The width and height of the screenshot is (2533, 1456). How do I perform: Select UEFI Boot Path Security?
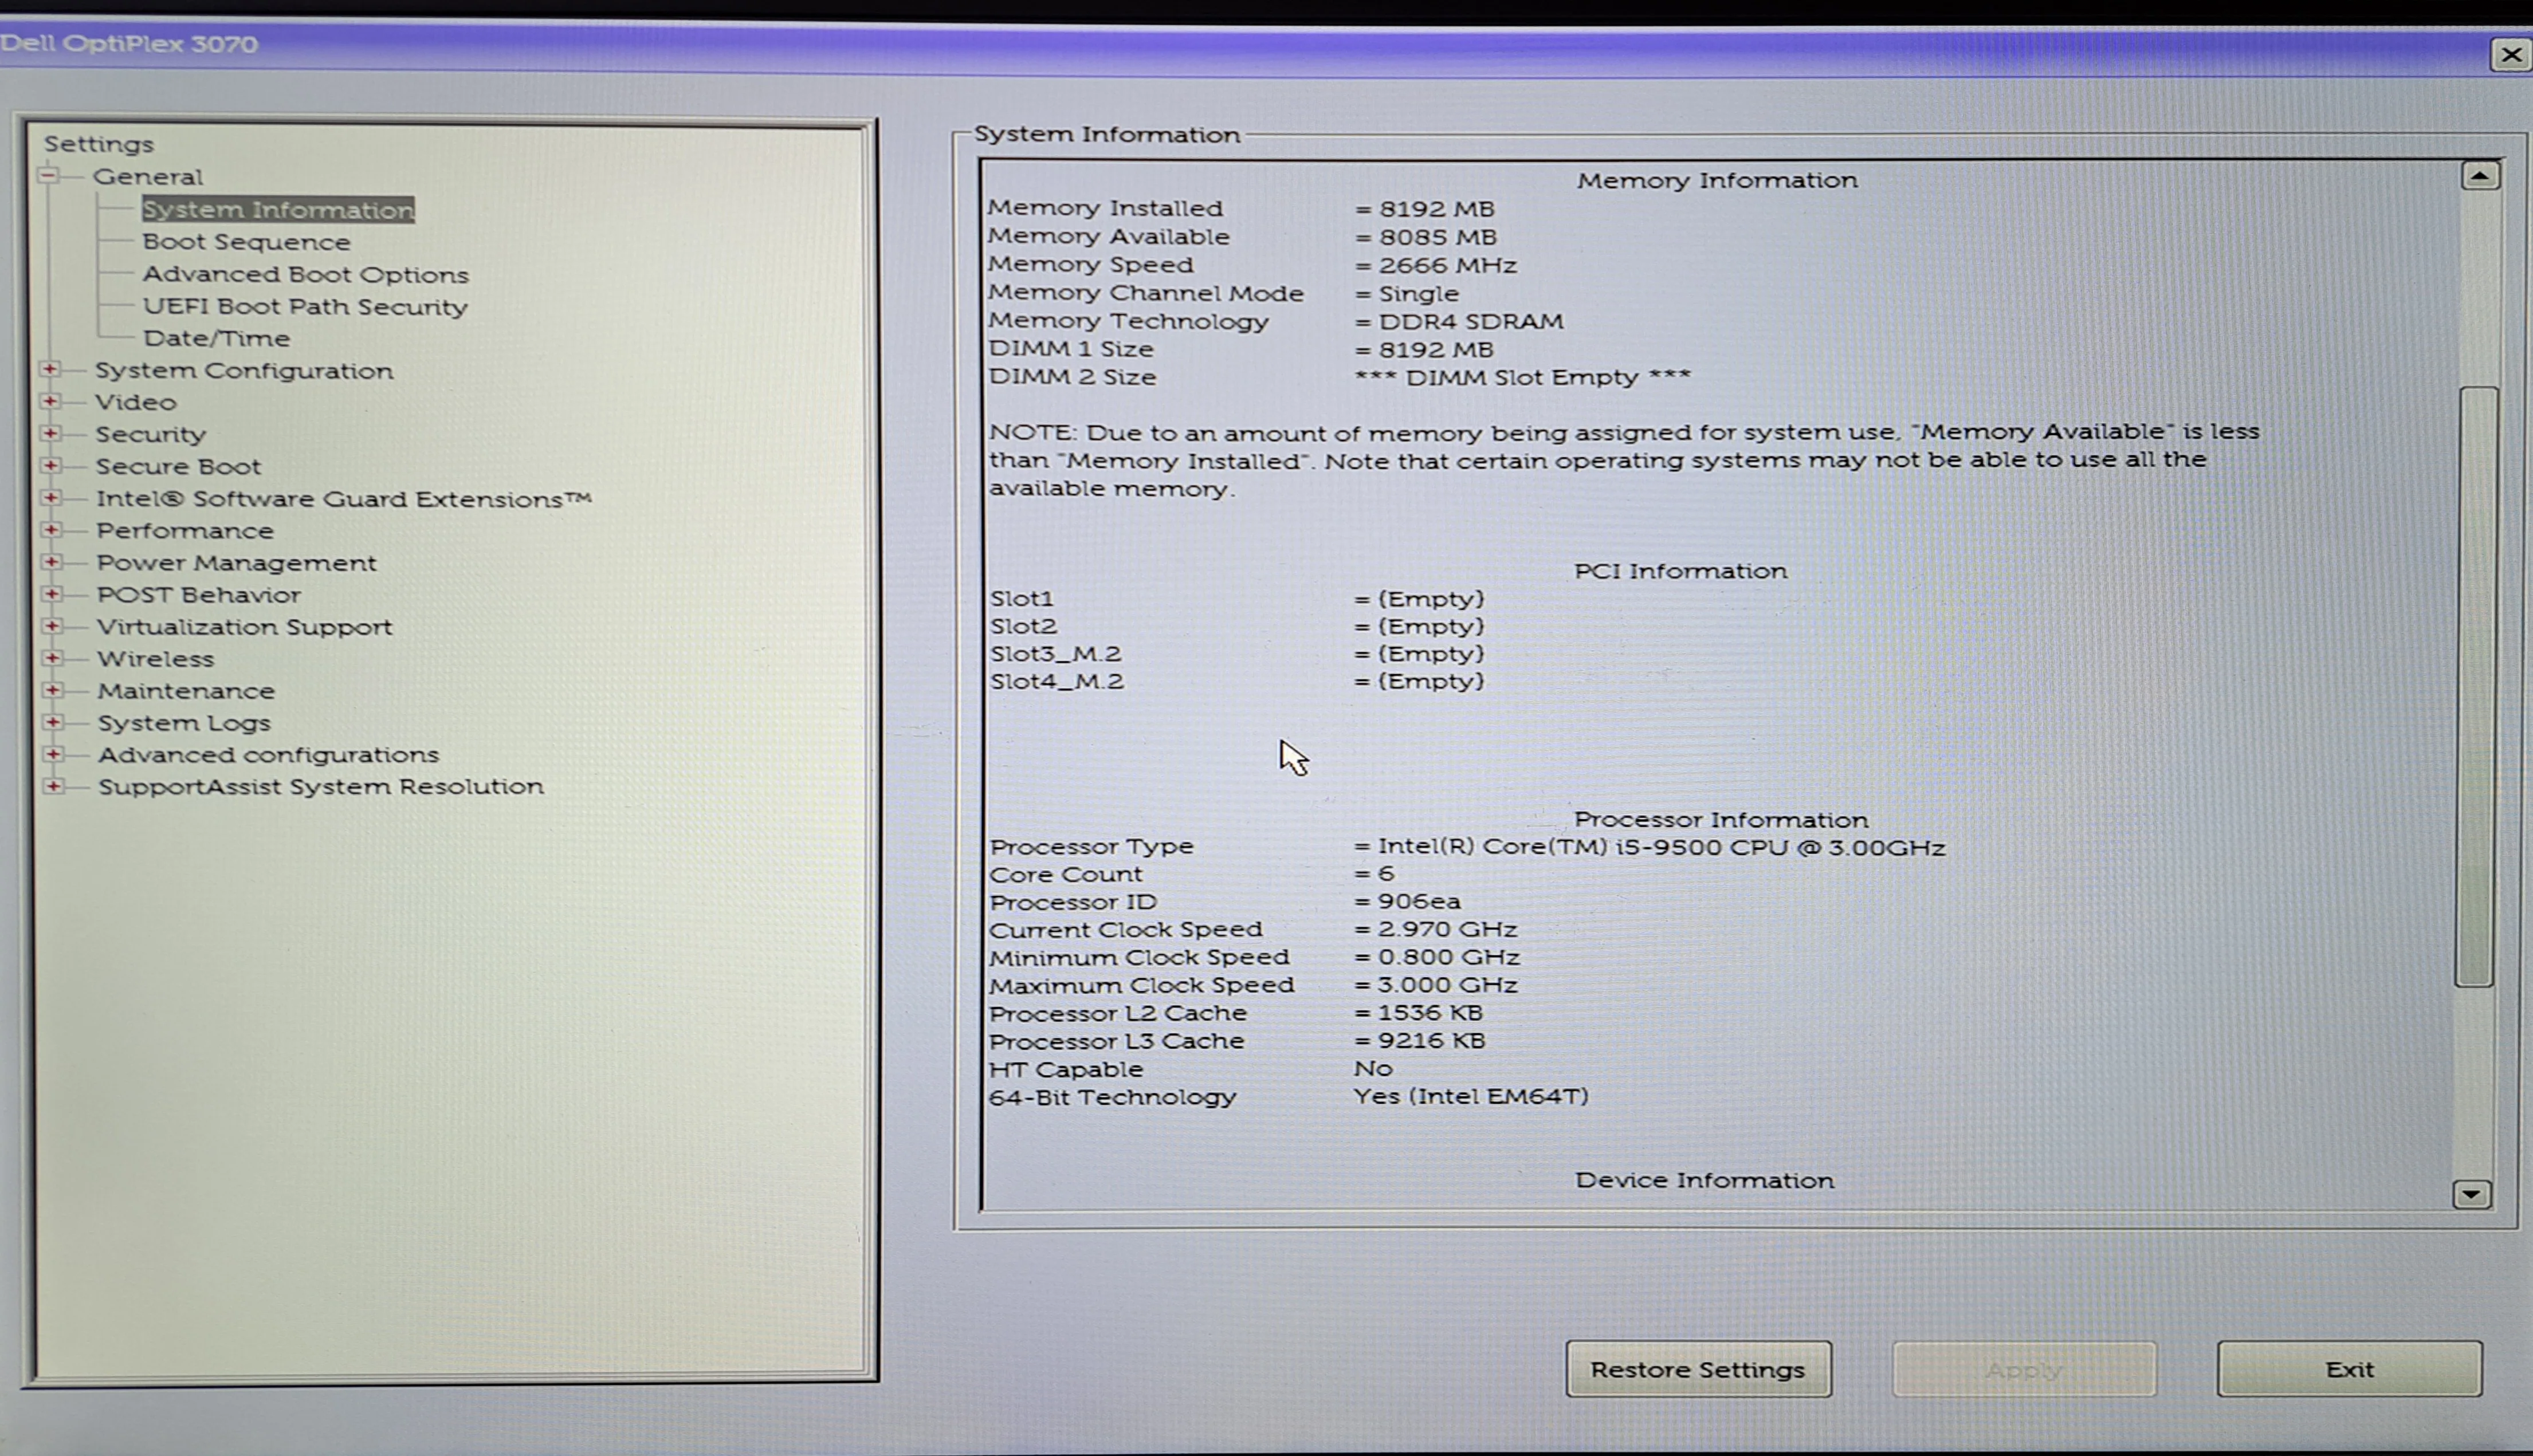305,306
